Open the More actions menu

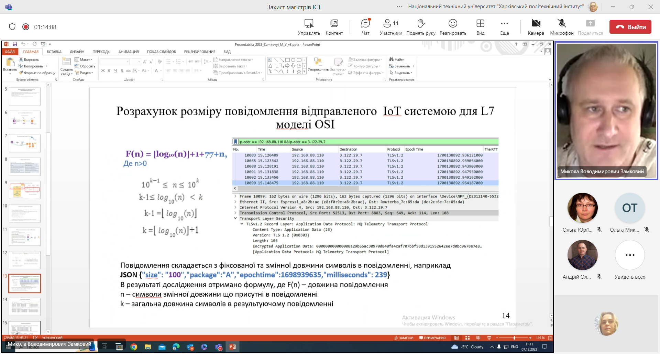(x=504, y=27)
